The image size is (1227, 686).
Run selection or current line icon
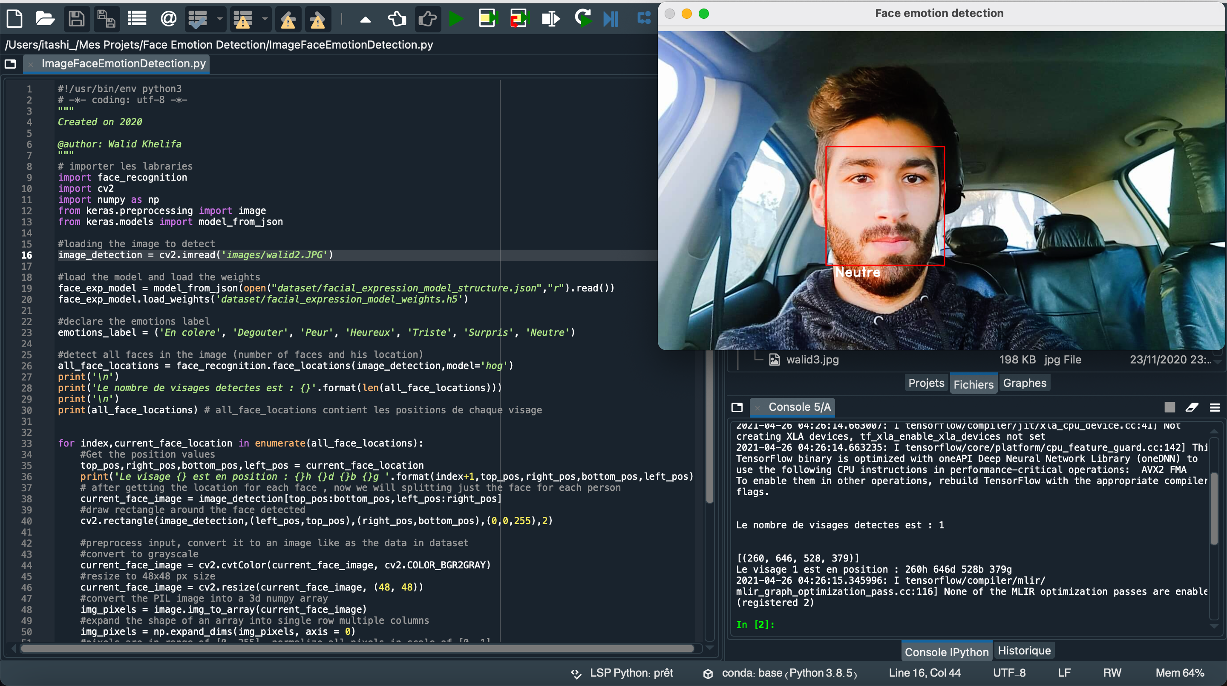coord(550,19)
